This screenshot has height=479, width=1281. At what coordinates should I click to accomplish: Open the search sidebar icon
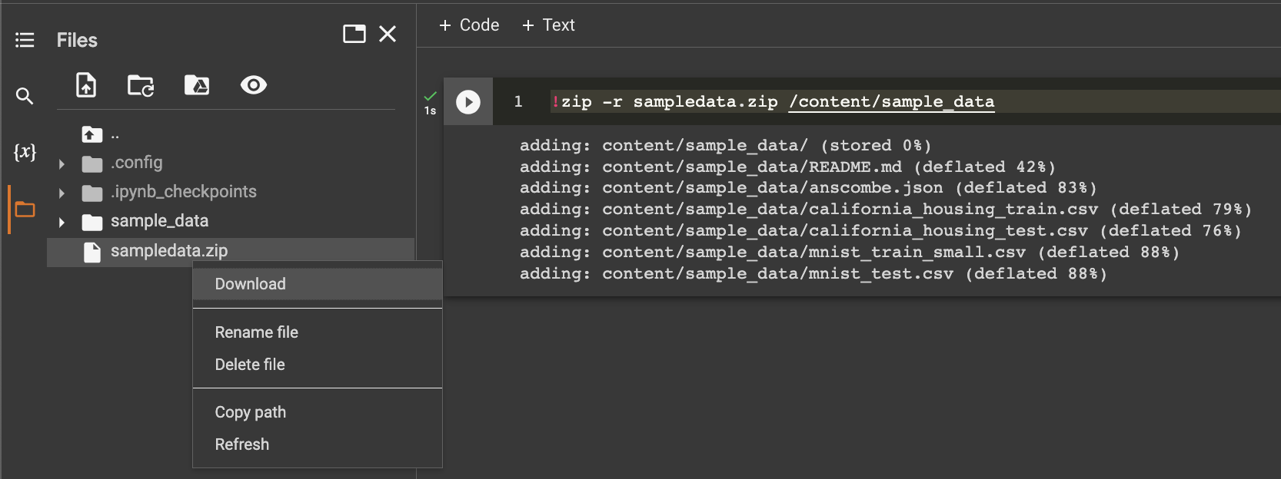point(25,96)
